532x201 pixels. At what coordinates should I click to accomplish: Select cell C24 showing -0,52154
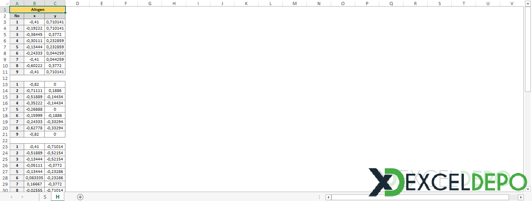point(55,153)
